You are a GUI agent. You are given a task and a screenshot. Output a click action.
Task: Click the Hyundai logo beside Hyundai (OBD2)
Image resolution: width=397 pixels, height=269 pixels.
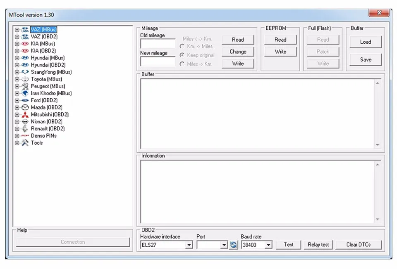pos(25,65)
